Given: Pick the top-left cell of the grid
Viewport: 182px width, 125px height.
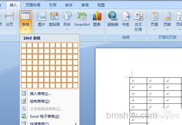Looking at the screenshot, I should pos(24,45).
